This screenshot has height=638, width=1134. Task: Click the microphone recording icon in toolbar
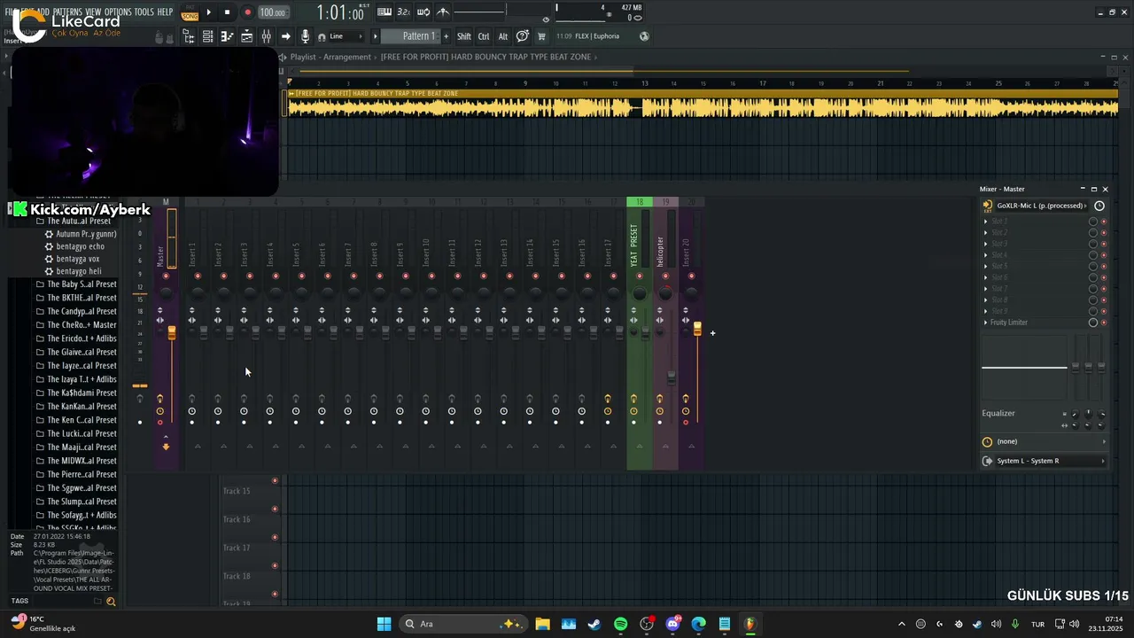point(305,36)
